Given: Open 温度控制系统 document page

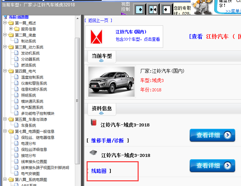Looking at the screenshot, I should tap(32, 77).
